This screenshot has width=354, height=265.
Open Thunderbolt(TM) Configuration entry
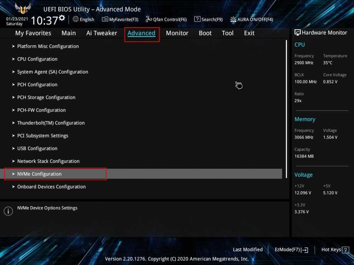(51, 123)
